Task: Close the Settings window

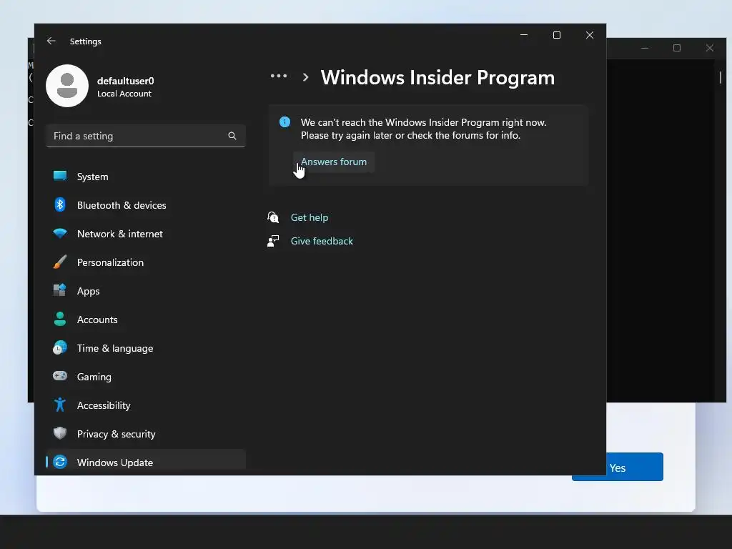Action: (590, 35)
